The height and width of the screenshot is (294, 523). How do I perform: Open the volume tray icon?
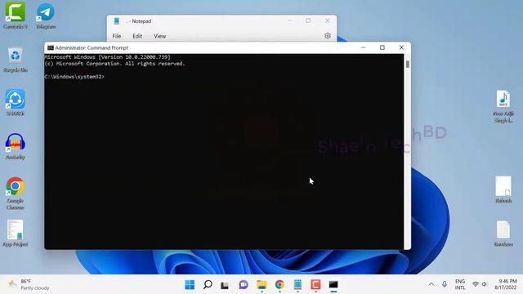click(485, 284)
